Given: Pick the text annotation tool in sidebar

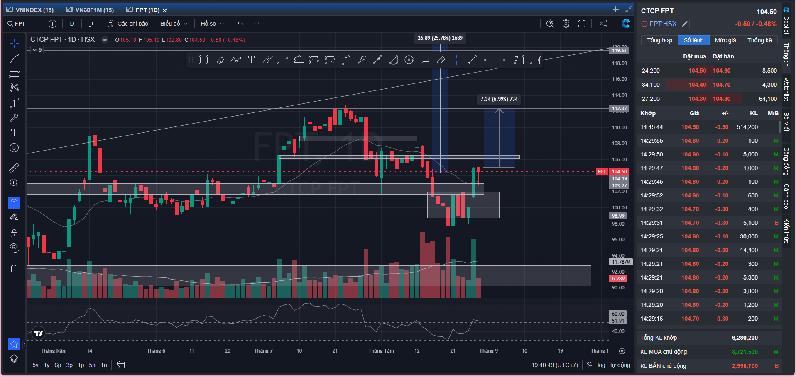Looking at the screenshot, I should click(14, 133).
